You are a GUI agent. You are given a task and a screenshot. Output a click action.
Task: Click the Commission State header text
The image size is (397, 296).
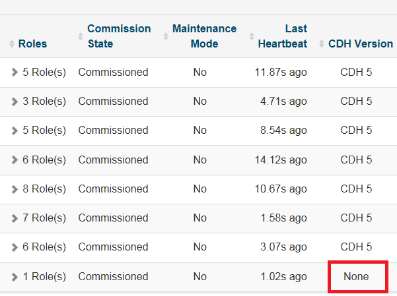tap(118, 36)
